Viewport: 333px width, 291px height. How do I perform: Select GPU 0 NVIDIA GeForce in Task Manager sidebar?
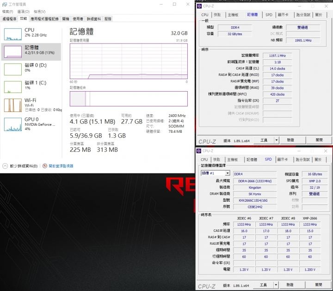pyautogui.click(x=31, y=124)
